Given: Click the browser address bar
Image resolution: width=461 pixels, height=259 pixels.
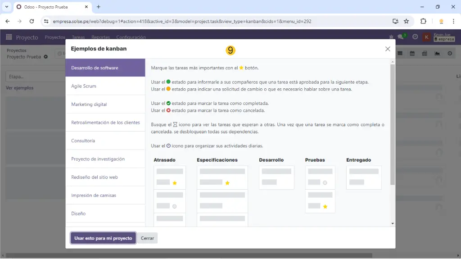Looking at the screenshot, I should click(x=216, y=21).
